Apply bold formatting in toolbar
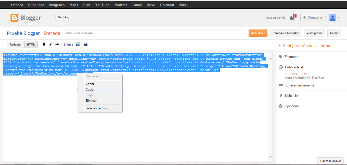The image size is (347, 165). click(44, 44)
